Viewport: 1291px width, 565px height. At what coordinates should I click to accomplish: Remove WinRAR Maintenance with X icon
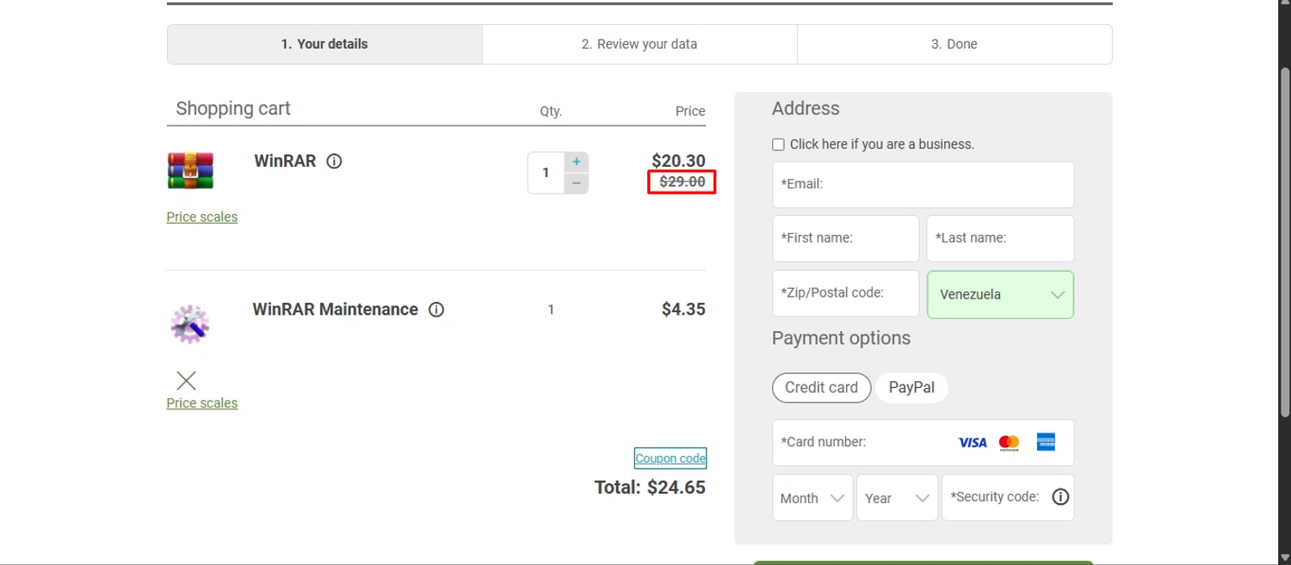pyautogui.click(x=186, y=380)
